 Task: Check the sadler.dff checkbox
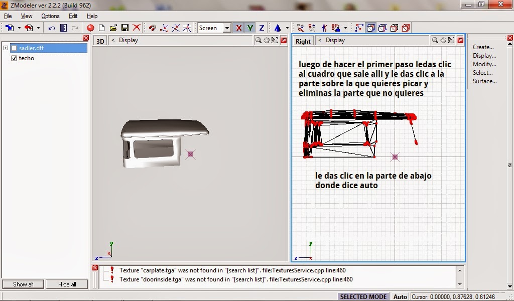tap(14, 48)
